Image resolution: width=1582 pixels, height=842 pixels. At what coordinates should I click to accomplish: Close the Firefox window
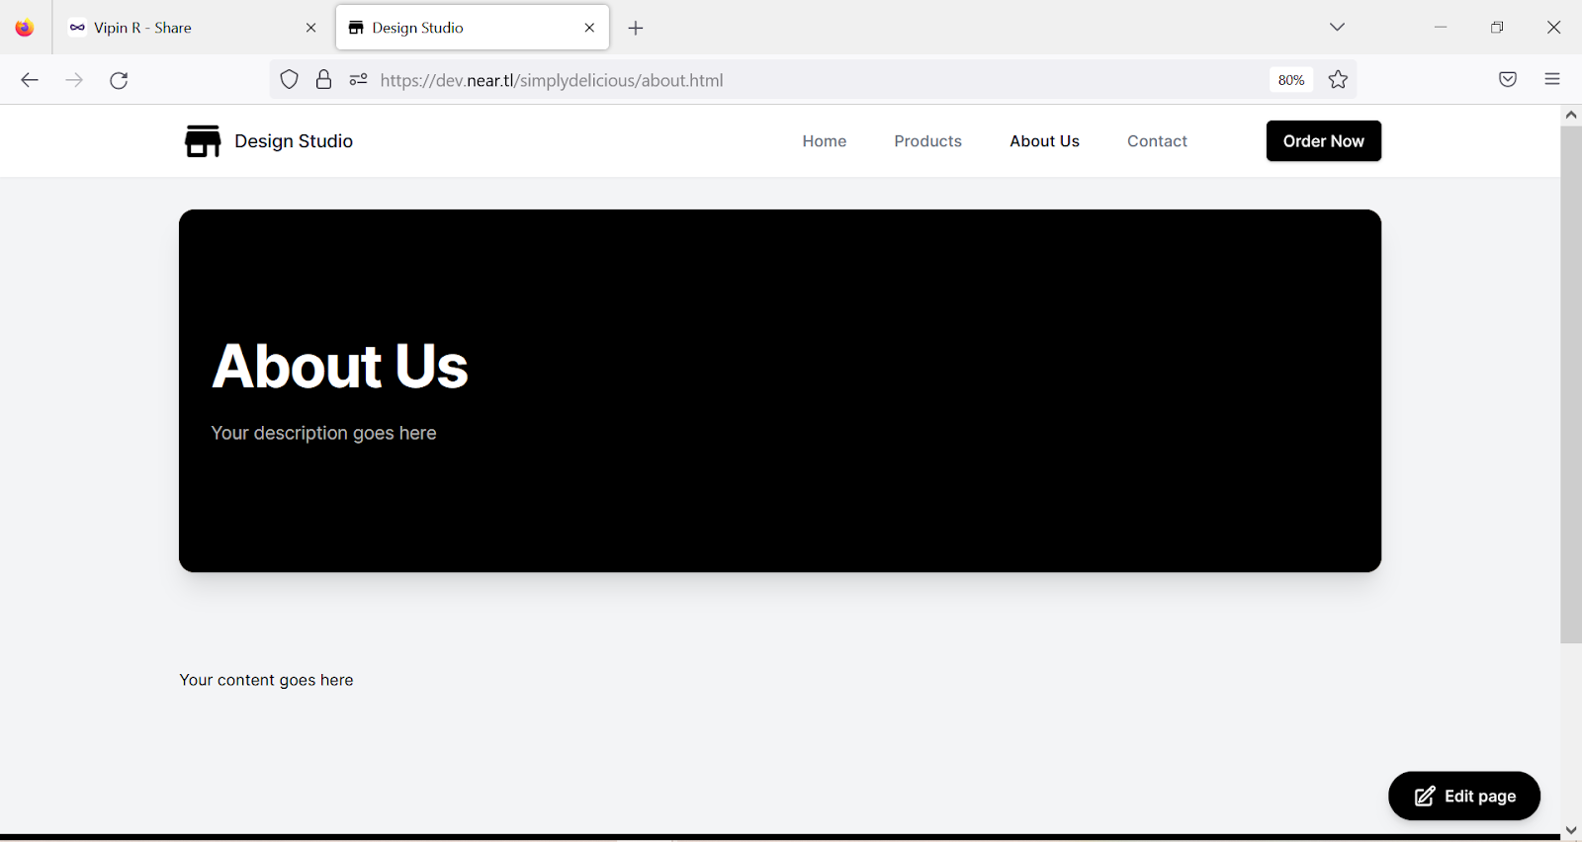point(1553,28)
